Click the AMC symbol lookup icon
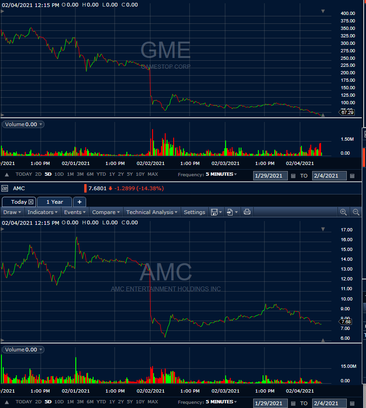The height and width of the screenshot is (408, 366). (5, 188)
